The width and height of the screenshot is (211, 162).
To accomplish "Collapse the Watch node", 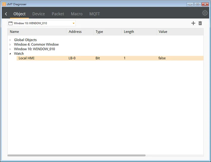I will tap(10, 54).
